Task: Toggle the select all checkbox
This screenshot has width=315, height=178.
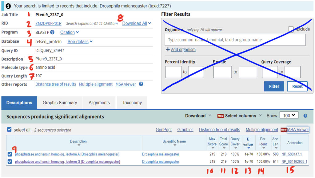Action: click(x=9, y=130)
